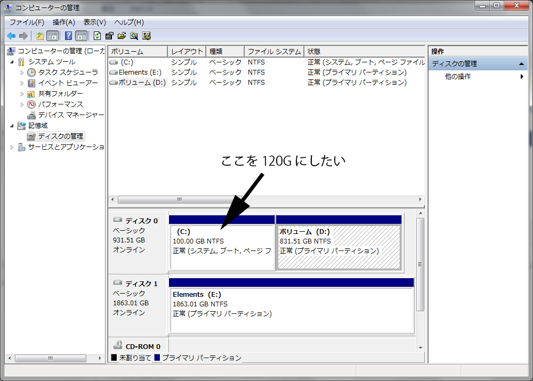The height and width of the screenshot is (381, 533).
Task: Click the tree pane horizontal scrollbar thumb
Action: pyautogui.click(x=51, y=358)
